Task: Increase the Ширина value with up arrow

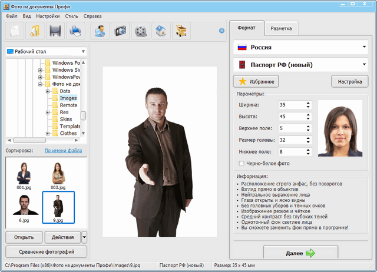Action: tap(307, 102)
